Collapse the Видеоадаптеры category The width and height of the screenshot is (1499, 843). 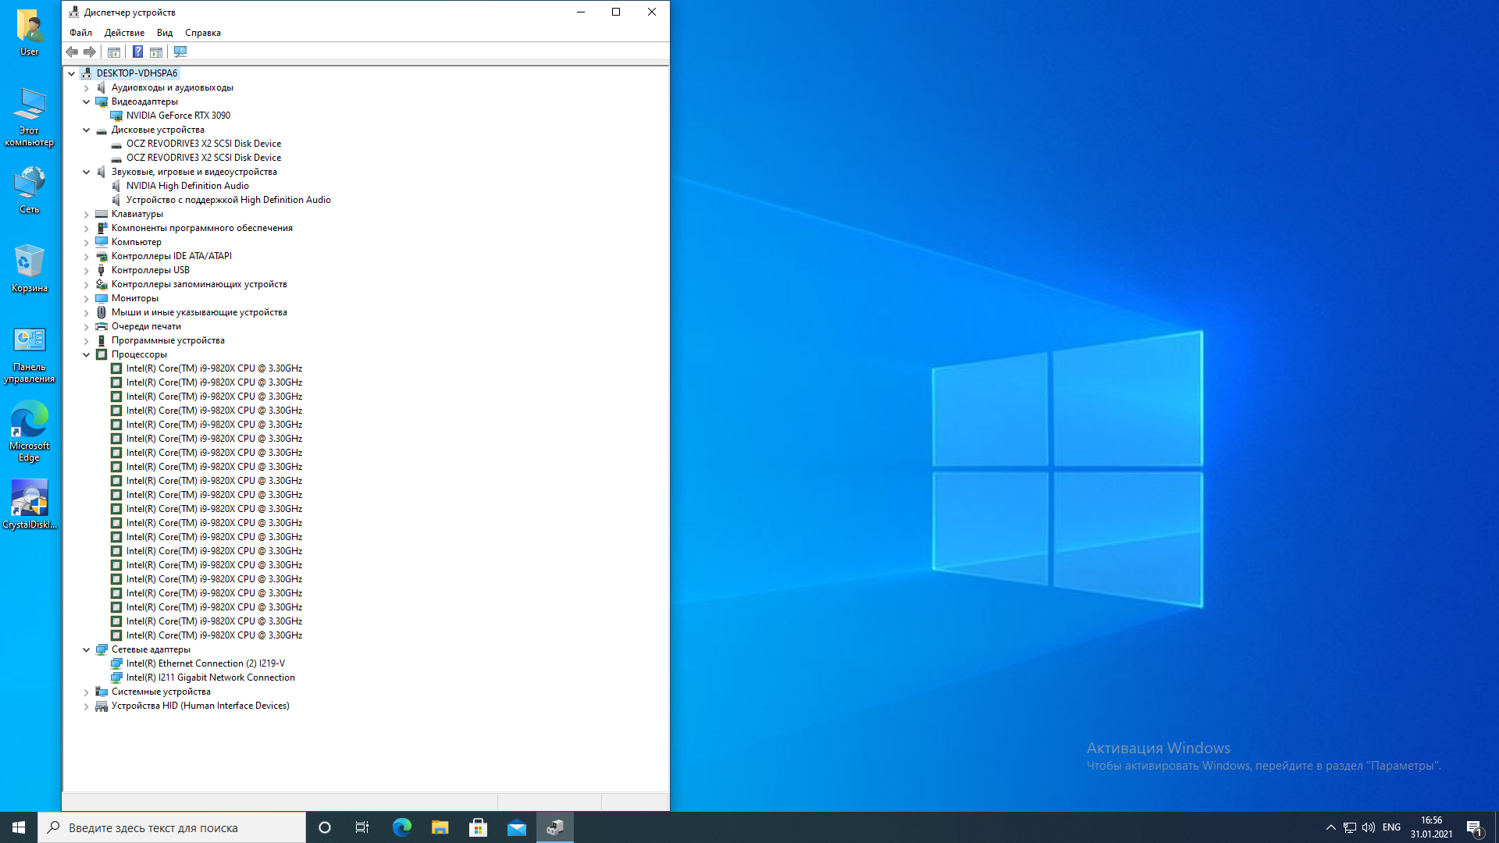point(87,101)
